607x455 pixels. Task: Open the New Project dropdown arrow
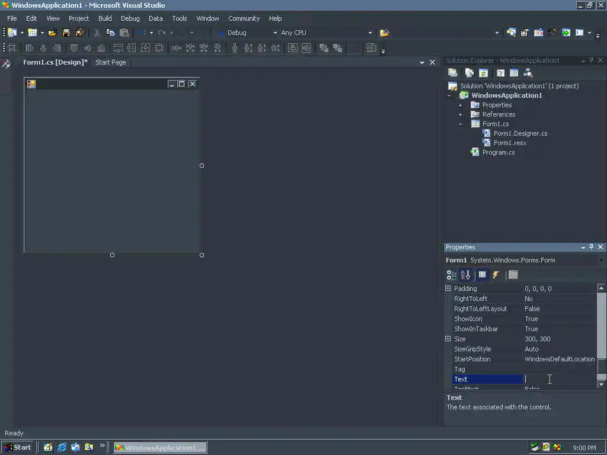(22, 33)
